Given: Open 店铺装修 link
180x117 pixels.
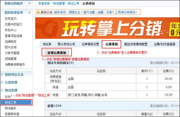Looking at the screenshot, I should [10, 42].
